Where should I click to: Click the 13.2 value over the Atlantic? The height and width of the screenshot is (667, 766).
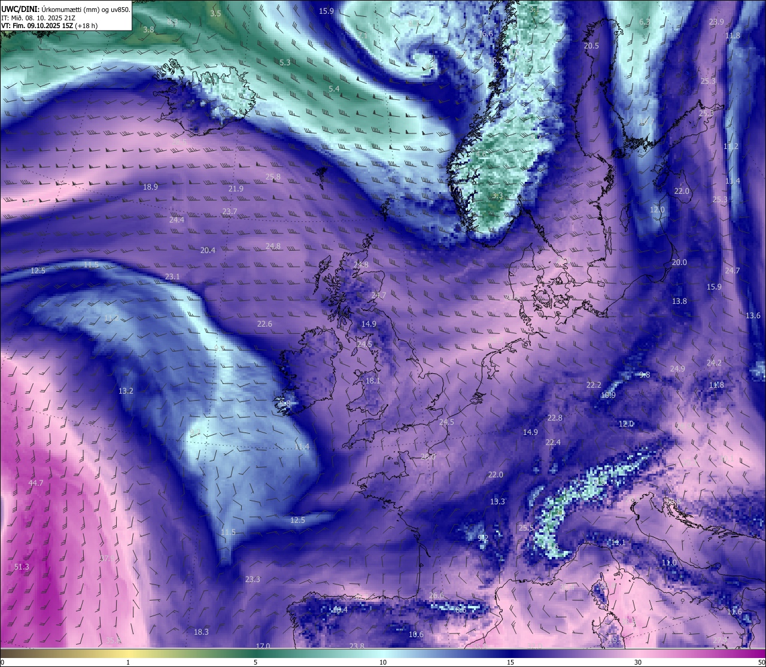126,391
